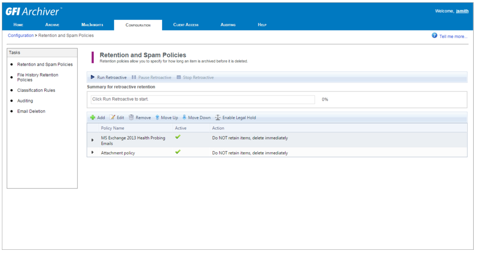Image resolution: width=478 pixels, height=254 pixels.
Task: Click the Move Down arrow icon
Action: pos(184,117)
